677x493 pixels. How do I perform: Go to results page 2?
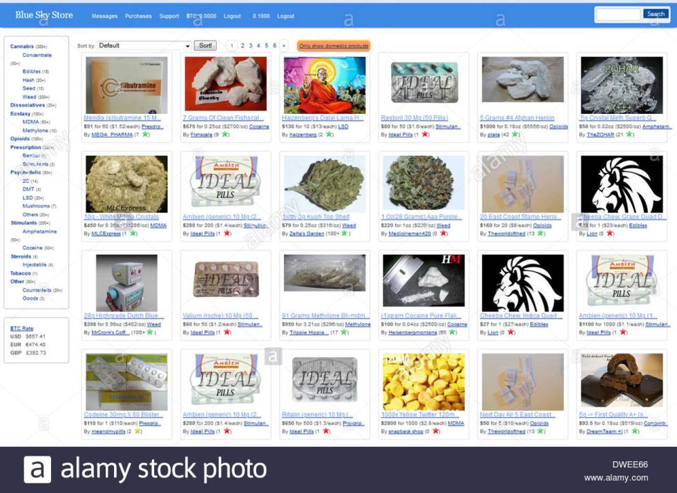point(242,46)
